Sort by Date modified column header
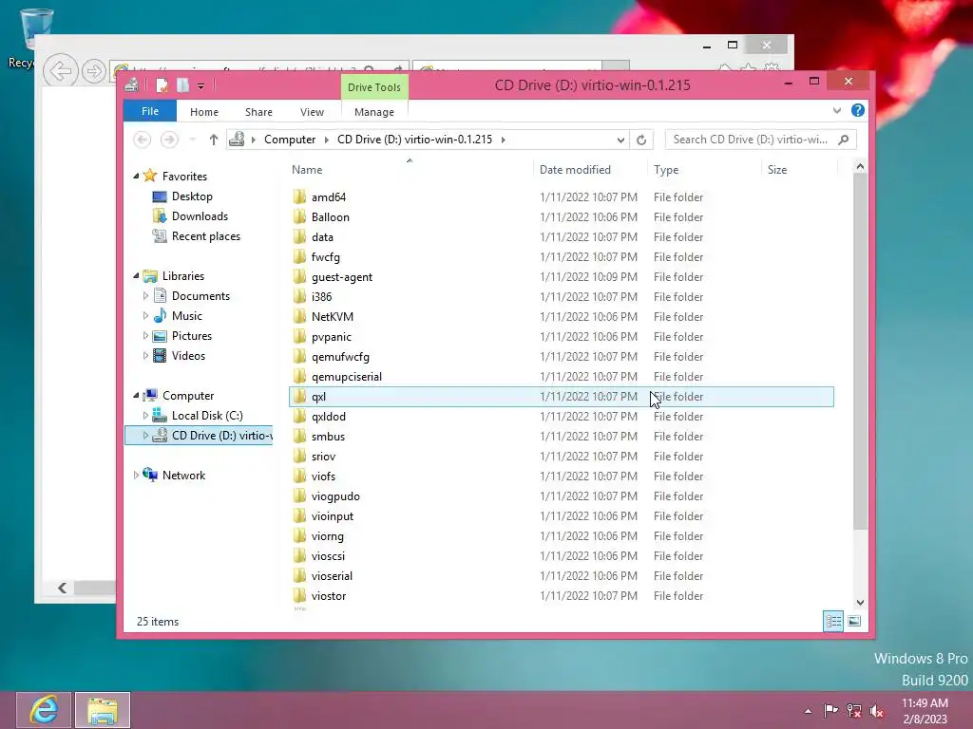 [x=589, y=170]
